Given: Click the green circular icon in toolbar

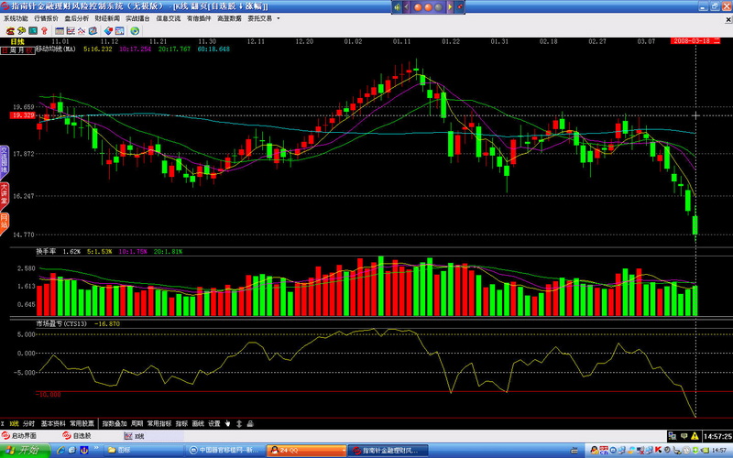Looking at the screenshot, I should tap(135, 30).
